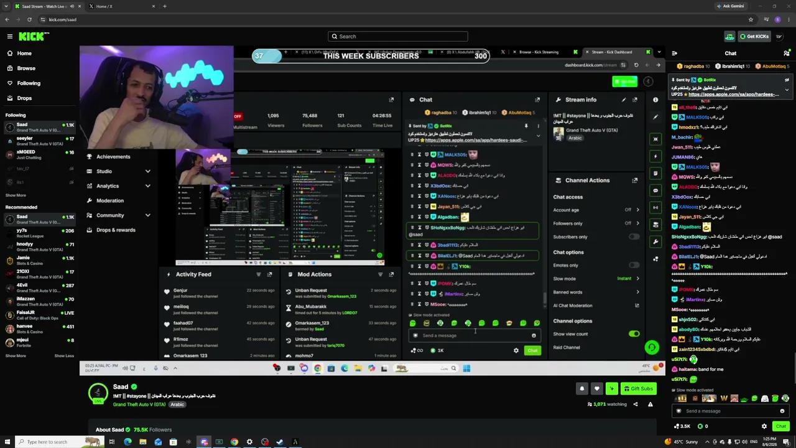Viewport: 796px width, 448px height.
Task: Expand the pinned message chevron in chat
Action: [x=787, y=90]
